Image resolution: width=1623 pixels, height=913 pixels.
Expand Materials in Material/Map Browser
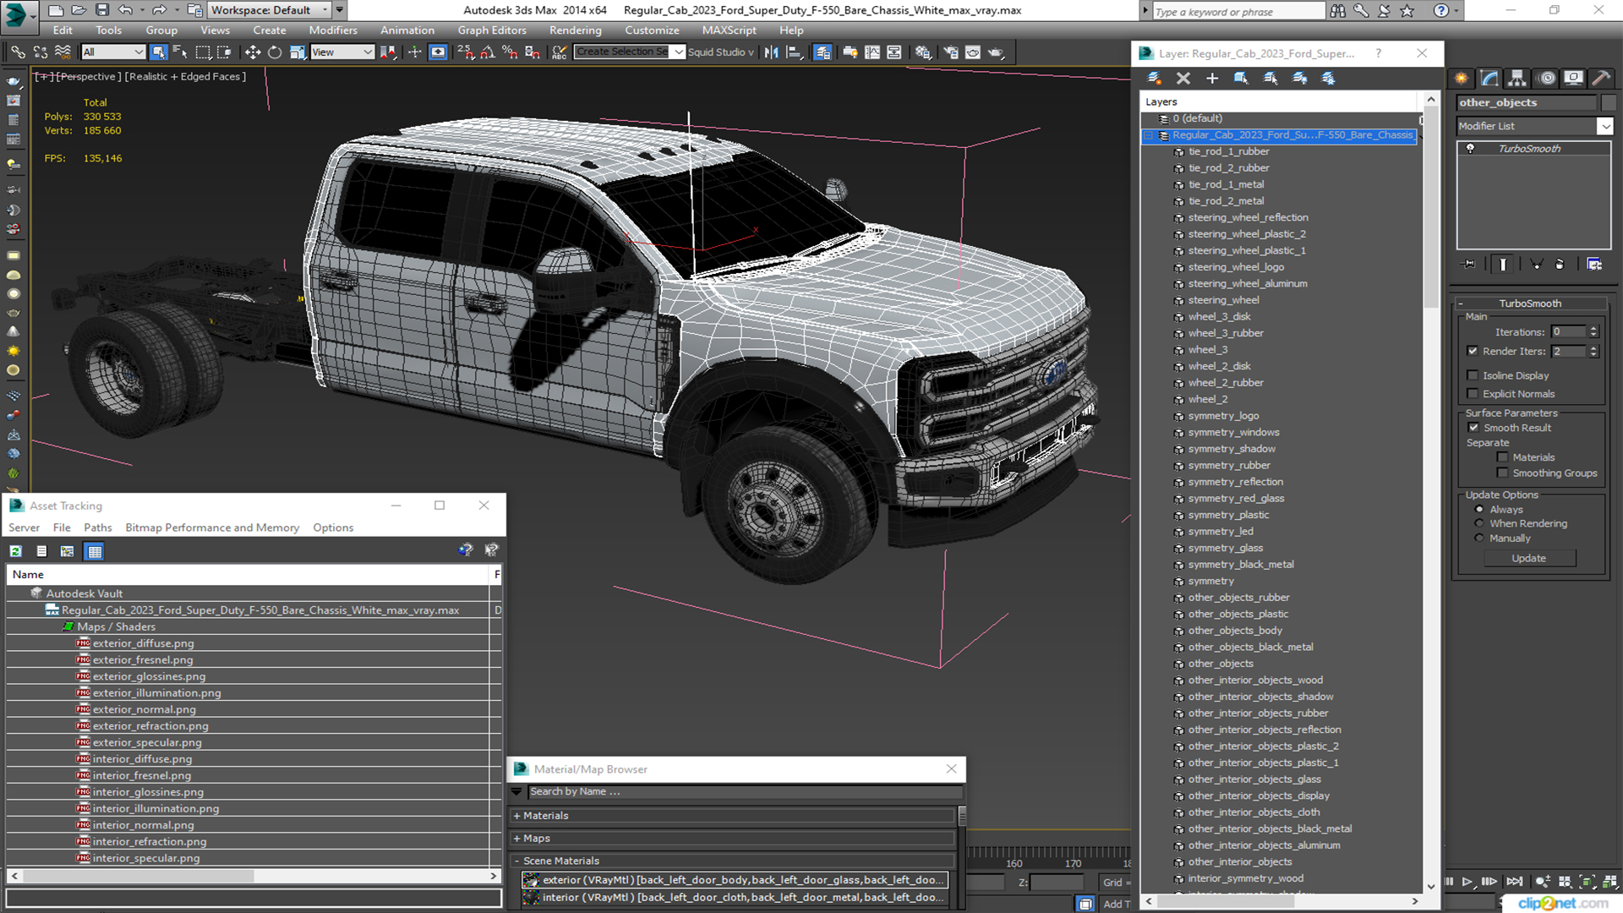pos(733,816)
